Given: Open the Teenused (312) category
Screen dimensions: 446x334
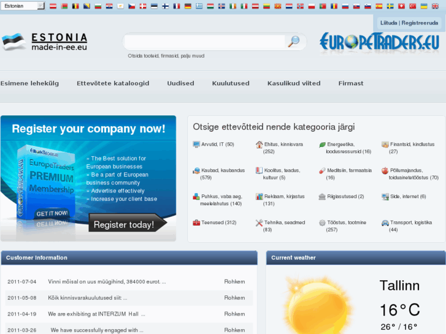Looking at the screenshot, I should tap(218, 222).
